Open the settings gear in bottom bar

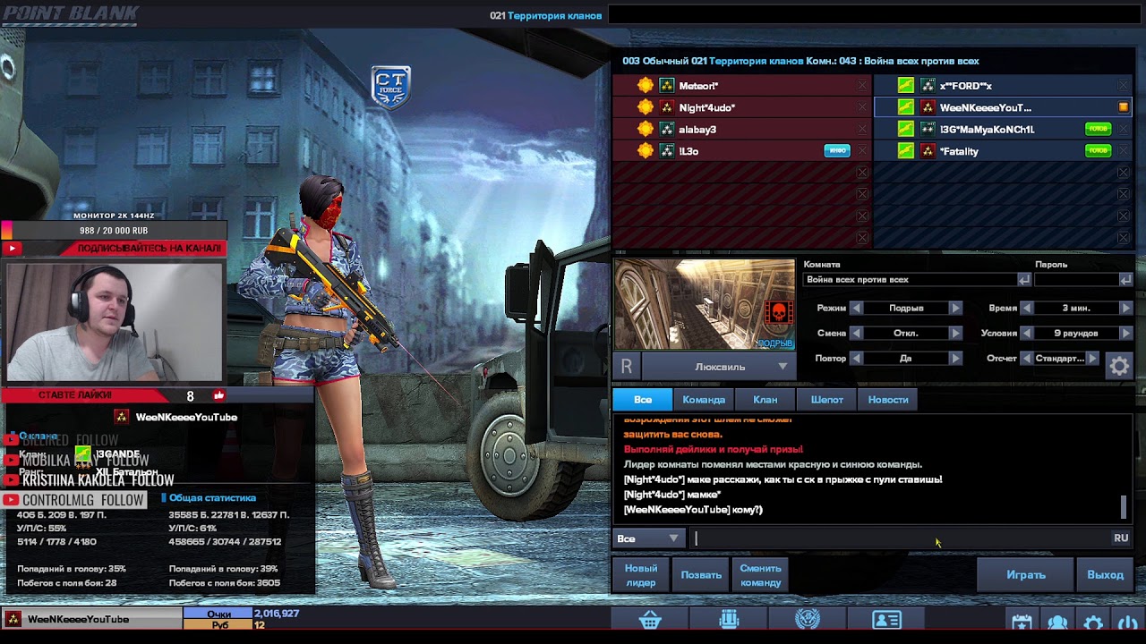tap(1093, 623)
